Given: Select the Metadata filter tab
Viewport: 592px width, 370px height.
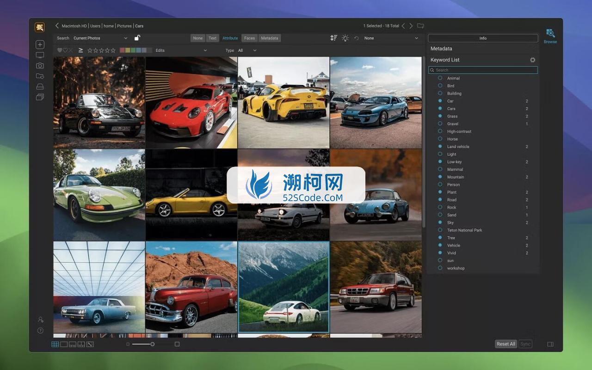Looking at the screenshot, I should point(270,38).
